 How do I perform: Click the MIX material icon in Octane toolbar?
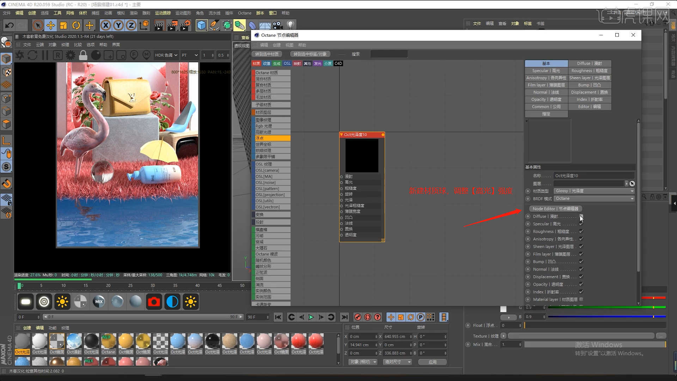pyautogui.click(x=99, y=302)
